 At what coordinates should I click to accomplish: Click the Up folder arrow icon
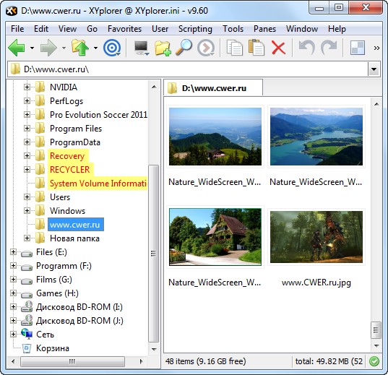click(80, 47)
